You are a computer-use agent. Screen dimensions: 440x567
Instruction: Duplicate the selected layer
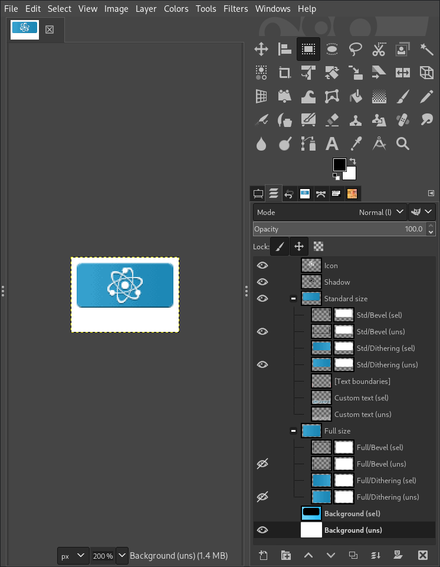coord(353,555)
